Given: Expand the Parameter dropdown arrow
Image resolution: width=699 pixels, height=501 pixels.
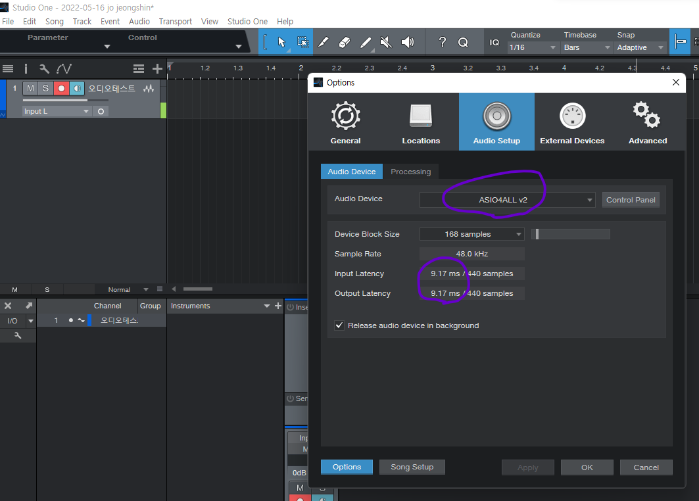Looking at the screenshot, I should pyautogui.click(x=107, y=47).
